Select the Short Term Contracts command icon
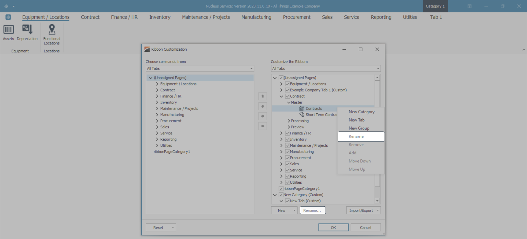This screenshot has width=527, height=239. click(302, 115)
